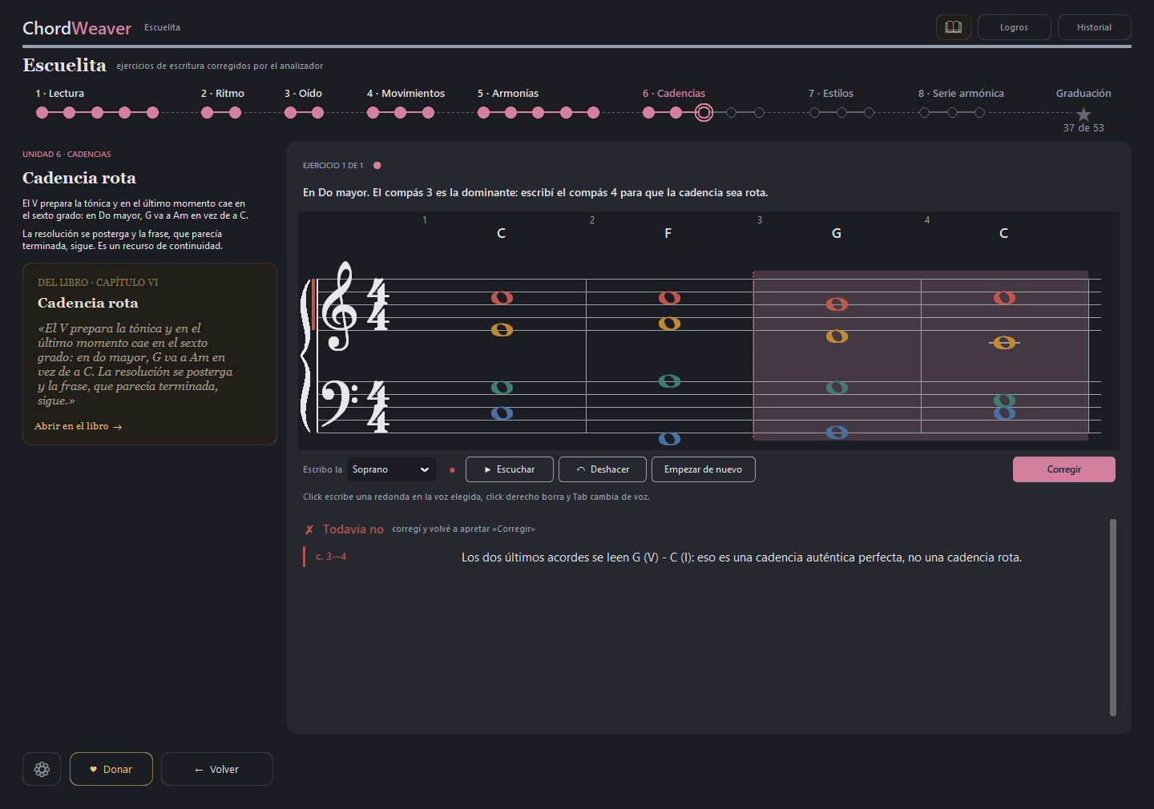Click the first lesson dot under Lectura
1154x809 pixels.
click(x=42, y=113)
